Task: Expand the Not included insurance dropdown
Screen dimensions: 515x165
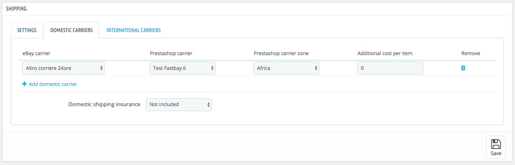Action: (179, 105)
